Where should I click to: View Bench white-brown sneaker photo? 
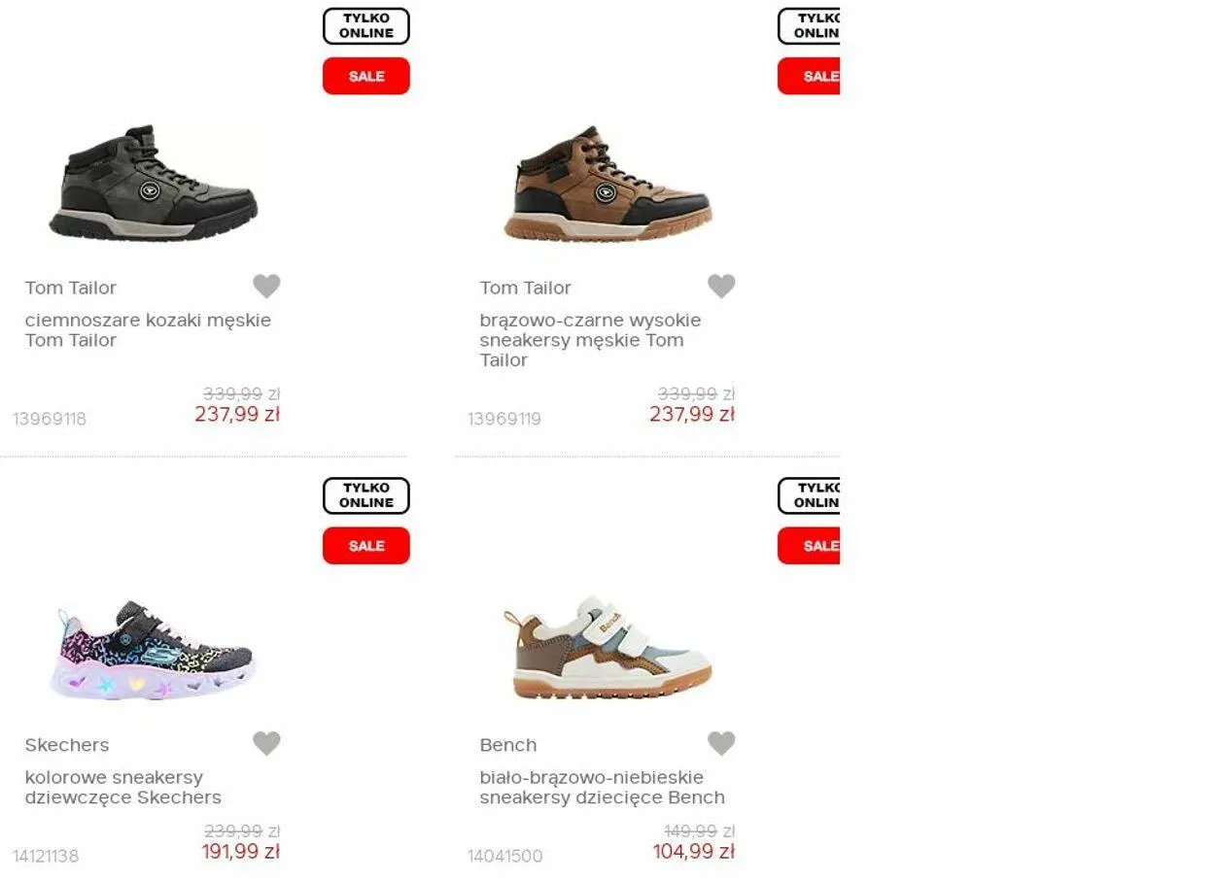click(607, 649)
